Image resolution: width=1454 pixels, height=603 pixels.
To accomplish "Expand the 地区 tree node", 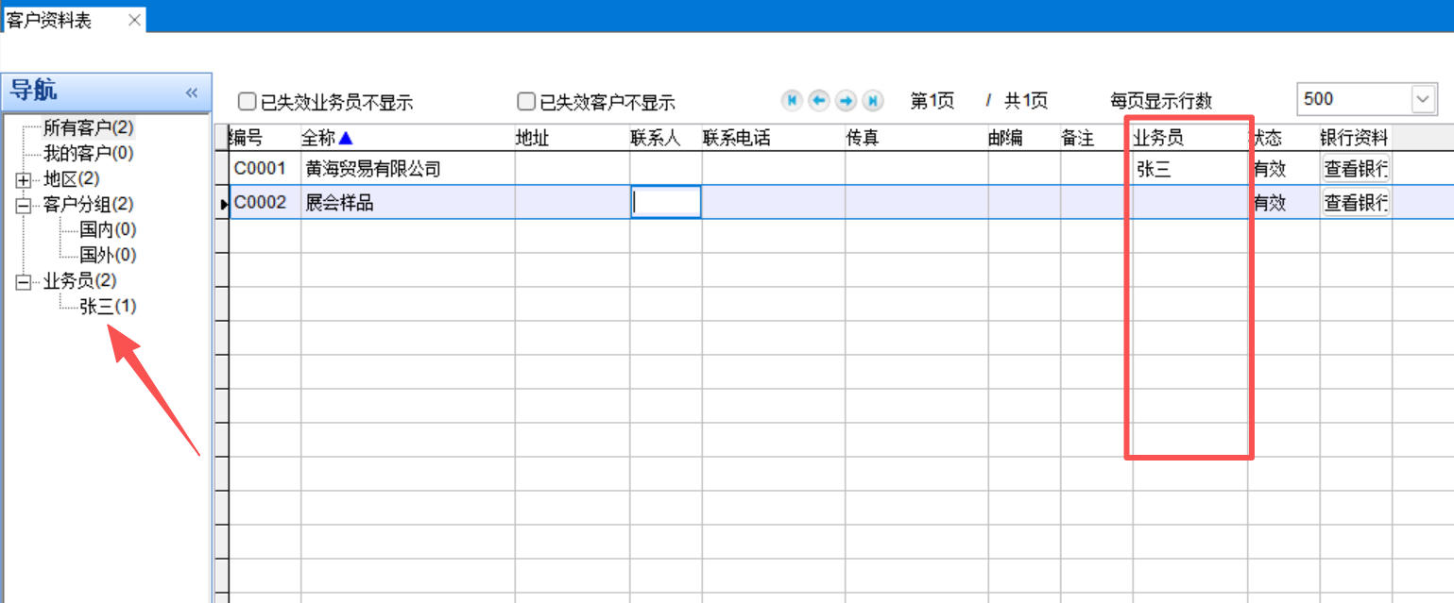I will pyautogui.click(x=24, y=179).
